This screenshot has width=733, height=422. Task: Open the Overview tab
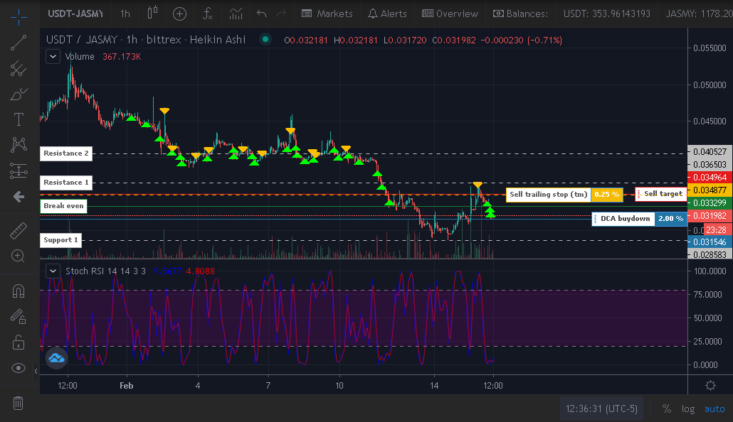click(450, 13)
